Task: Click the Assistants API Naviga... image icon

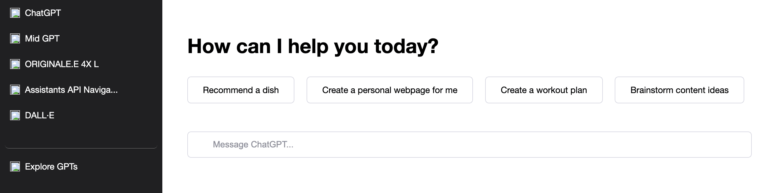Action: pyautogui.click(x=15, y=90)
